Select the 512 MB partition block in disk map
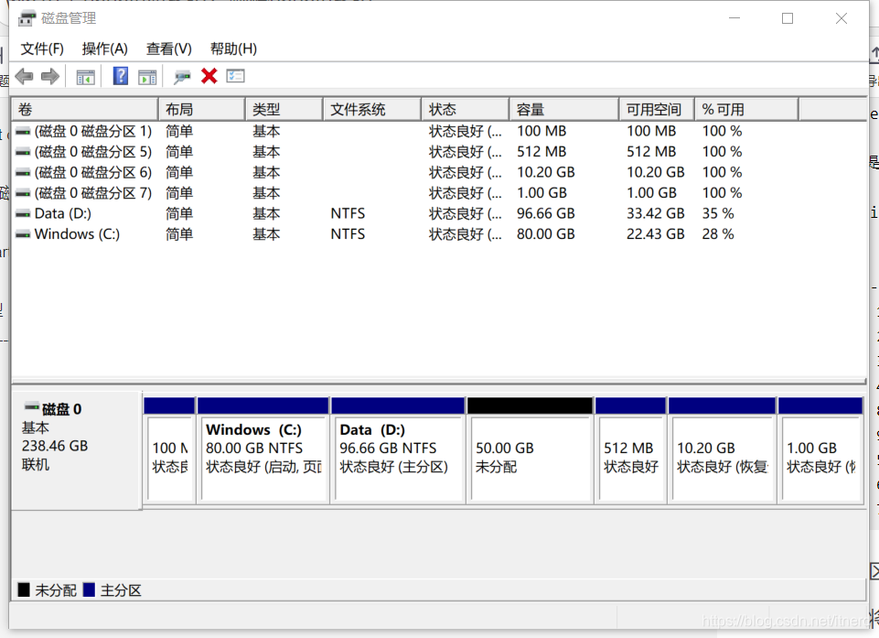The width and height of the screenshot is (879, 638). pyautogui.click(x=630, y=449)
